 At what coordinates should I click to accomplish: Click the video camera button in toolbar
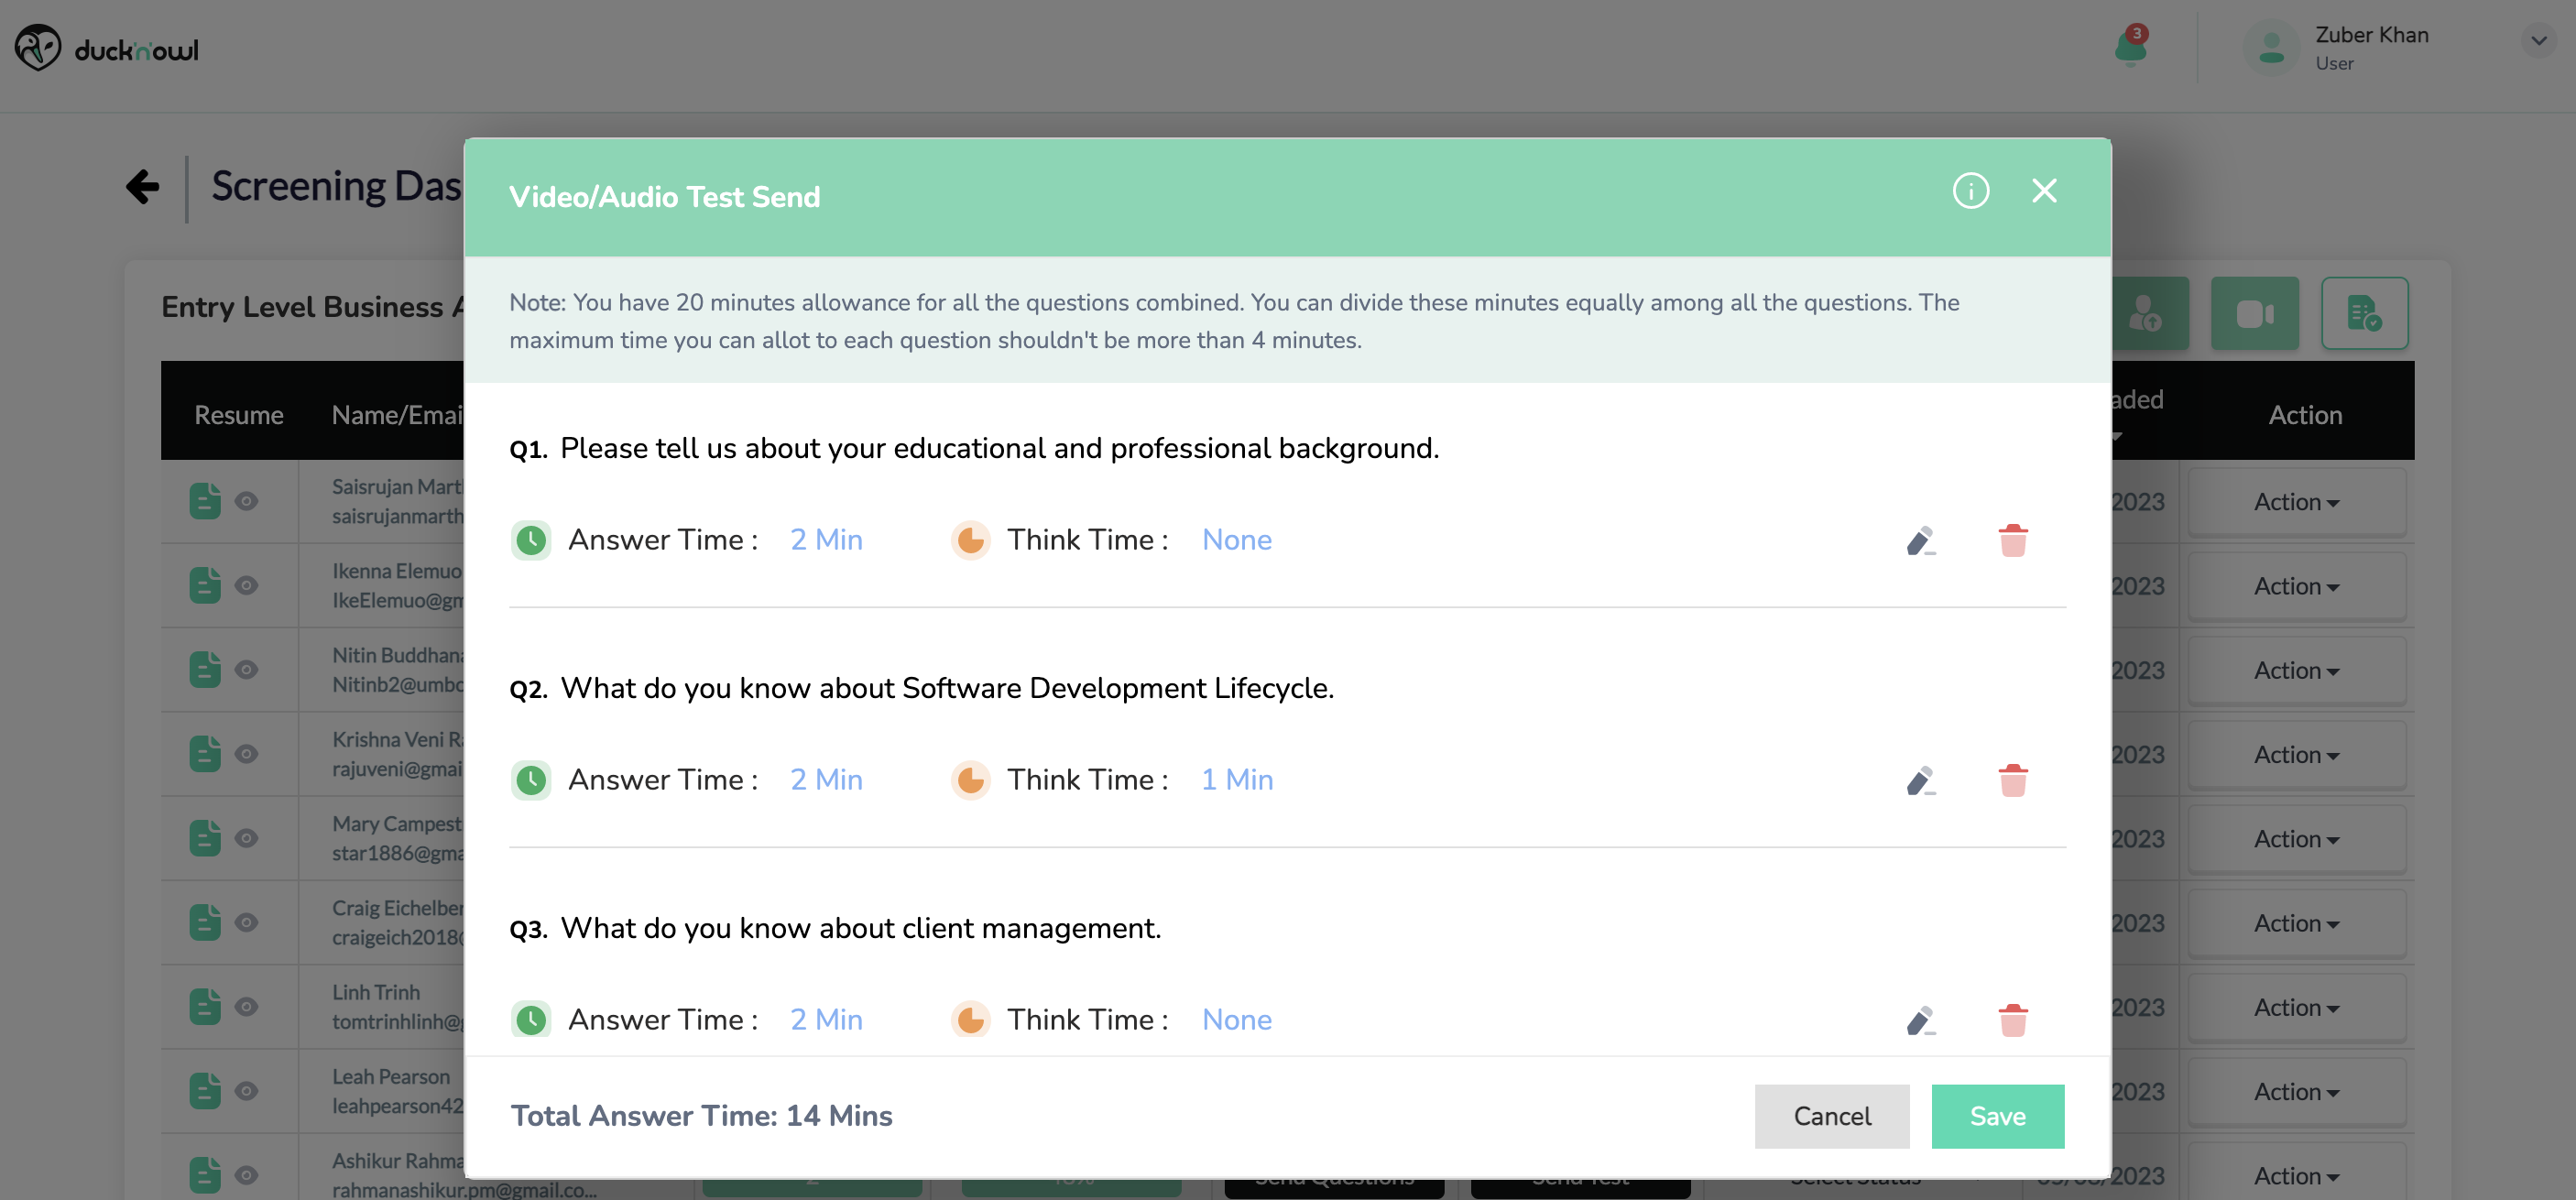click(2254, 314)
